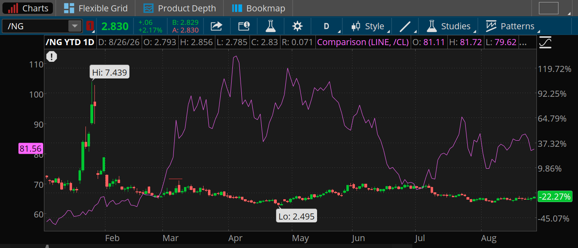Open the Style menu
Image resolution: width=578 pixels, height=248 pixels.
(368, 26)
